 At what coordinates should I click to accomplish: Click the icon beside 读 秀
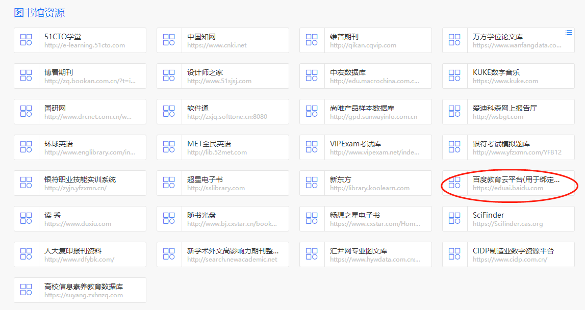tap(26, 218)
